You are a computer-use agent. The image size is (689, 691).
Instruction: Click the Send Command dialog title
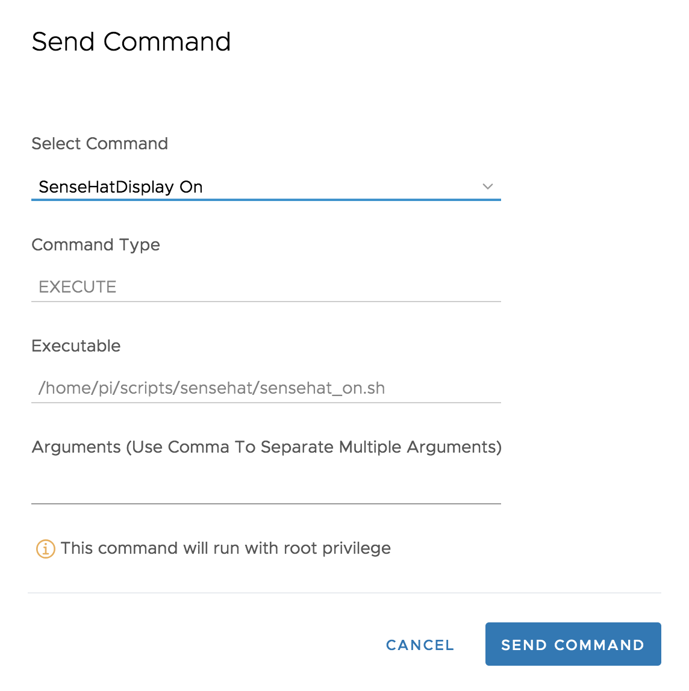tap(131, 42)
